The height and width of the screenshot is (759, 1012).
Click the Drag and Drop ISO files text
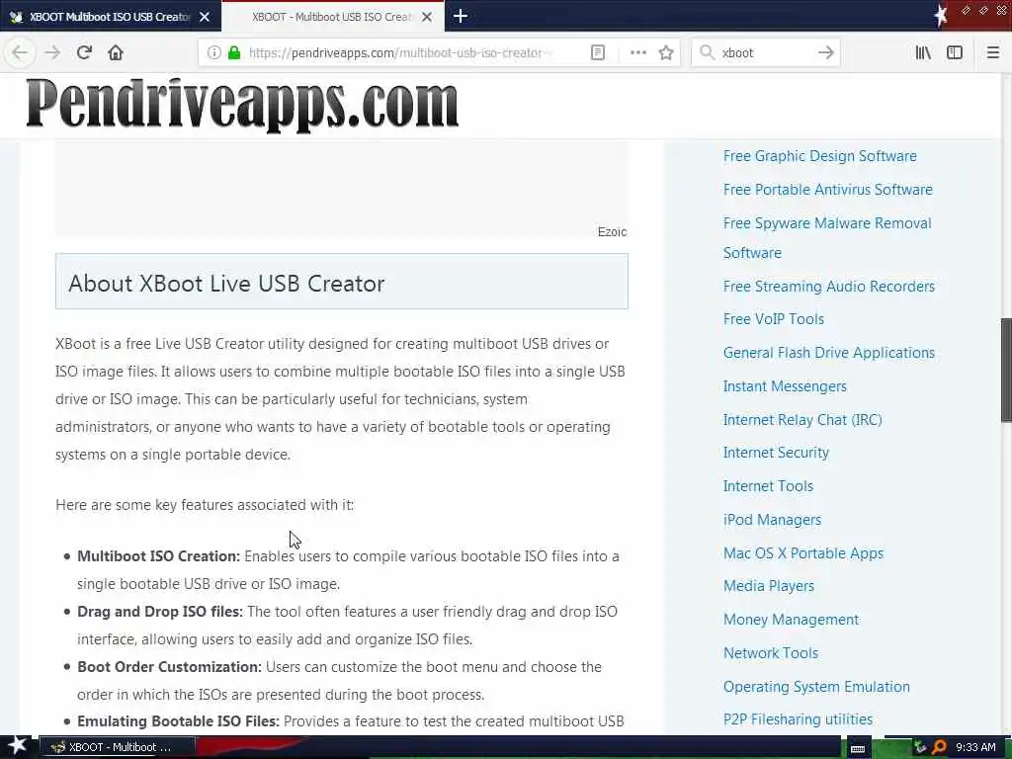[159, 611]
